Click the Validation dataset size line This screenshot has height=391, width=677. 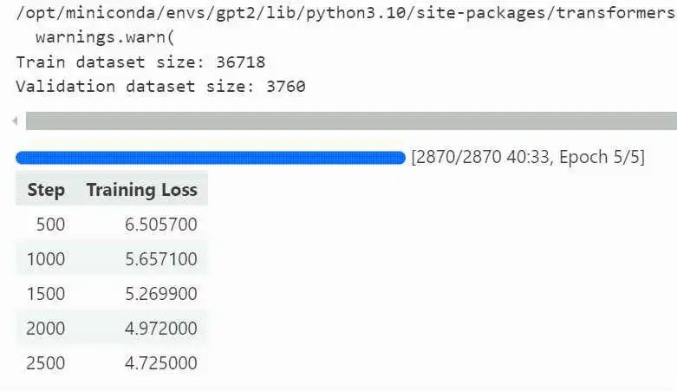(x=160, y=87)
